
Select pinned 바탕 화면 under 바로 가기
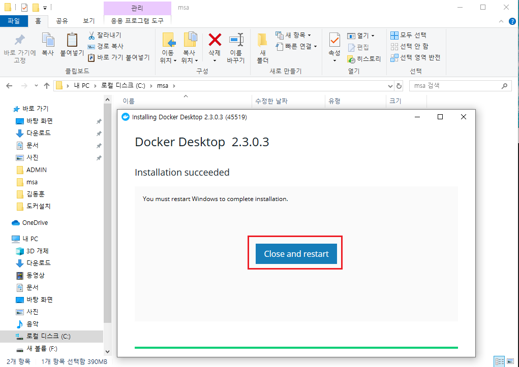pos(39,121)
